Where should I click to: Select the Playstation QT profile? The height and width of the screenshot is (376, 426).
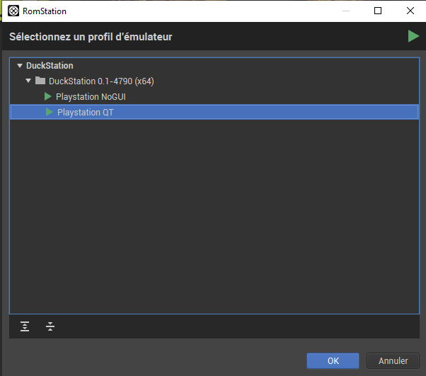pyautogui.click(x=85, y=112)
